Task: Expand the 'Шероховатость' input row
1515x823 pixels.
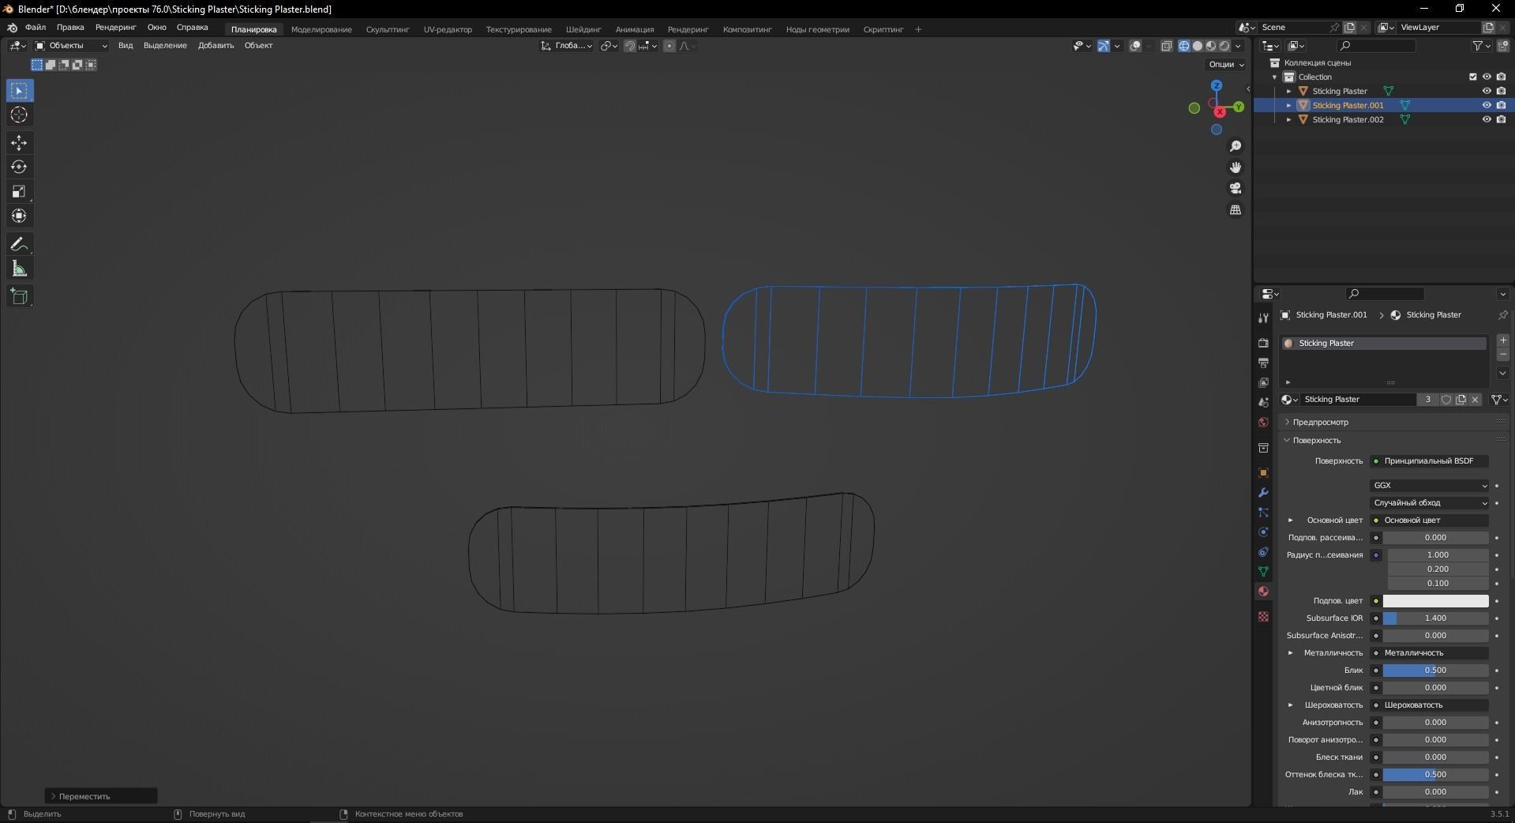Action: 1291,705
